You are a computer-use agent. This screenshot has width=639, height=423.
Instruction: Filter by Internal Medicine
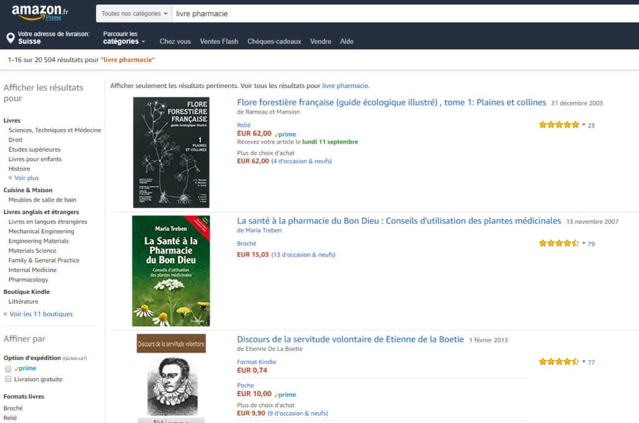point(32,270)
